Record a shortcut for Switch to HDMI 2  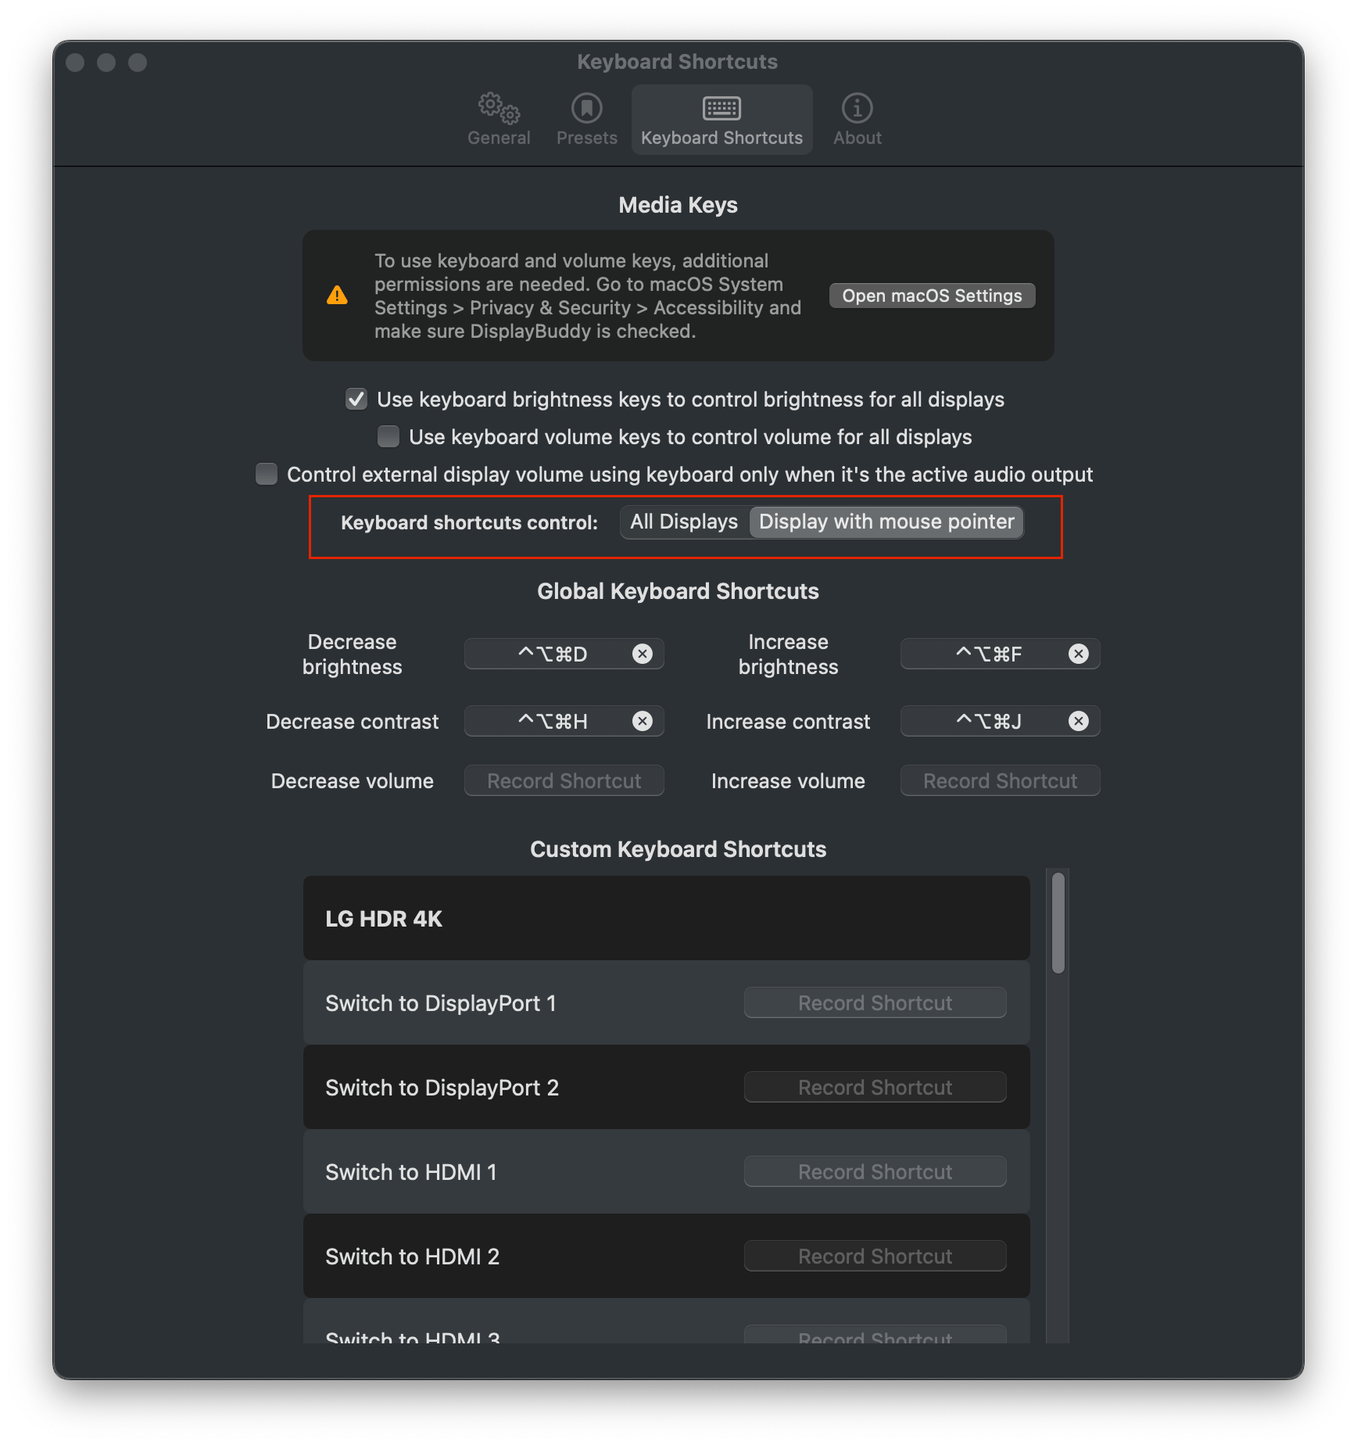tap(875, 1255)
